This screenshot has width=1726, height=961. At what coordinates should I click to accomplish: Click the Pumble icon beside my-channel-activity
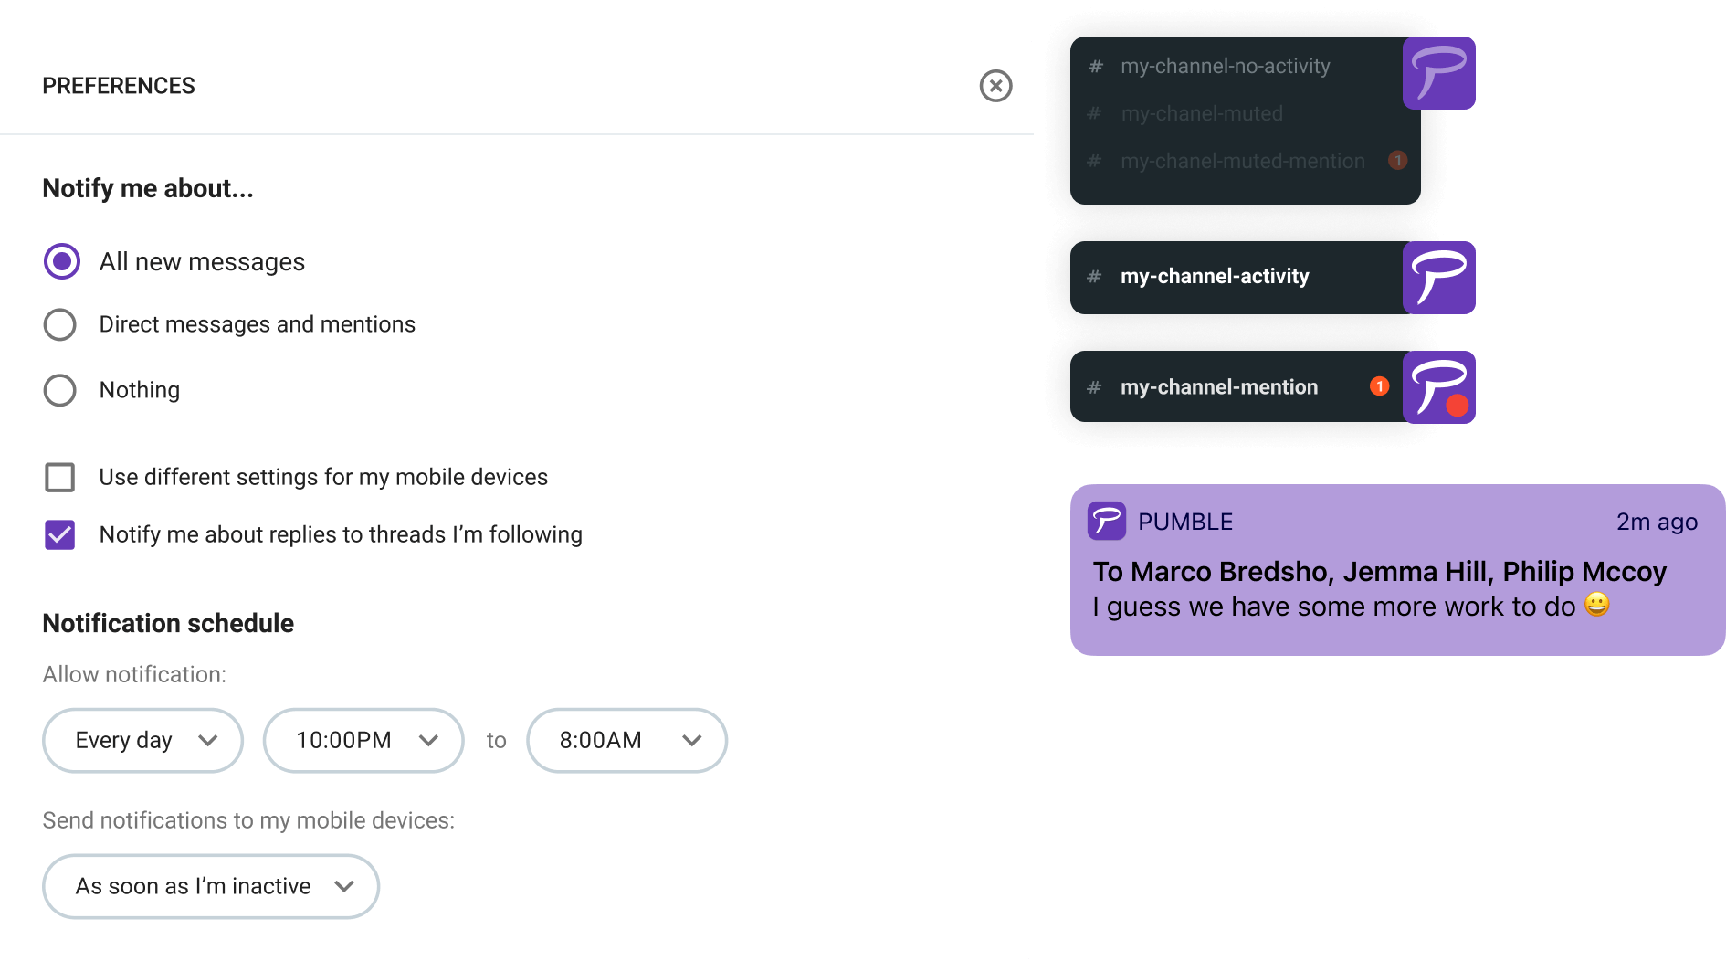[1438, 278]
